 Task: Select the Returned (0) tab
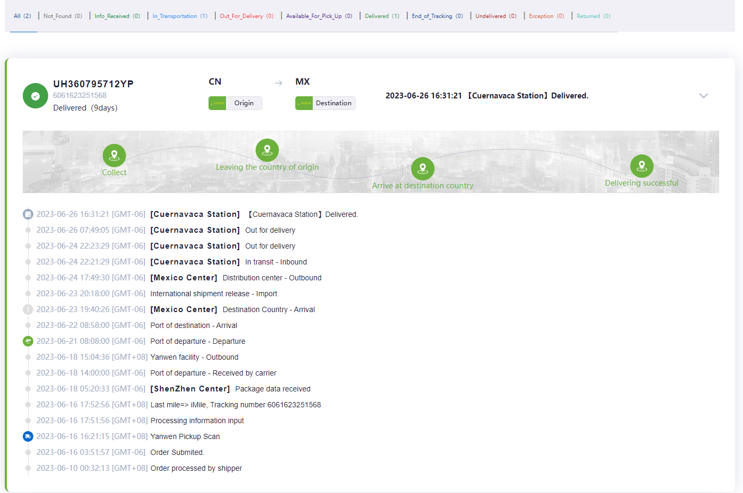593,16
